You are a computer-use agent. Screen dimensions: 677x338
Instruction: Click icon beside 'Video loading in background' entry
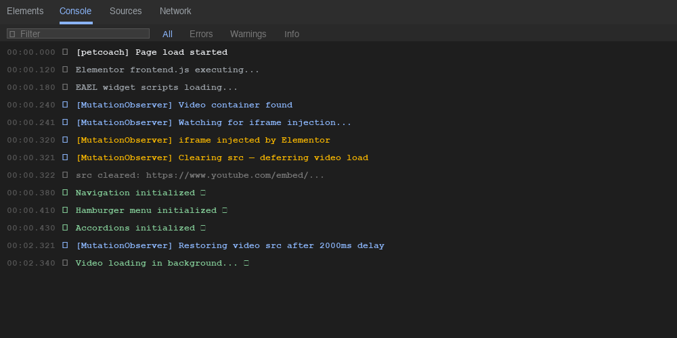coord(65,263)
